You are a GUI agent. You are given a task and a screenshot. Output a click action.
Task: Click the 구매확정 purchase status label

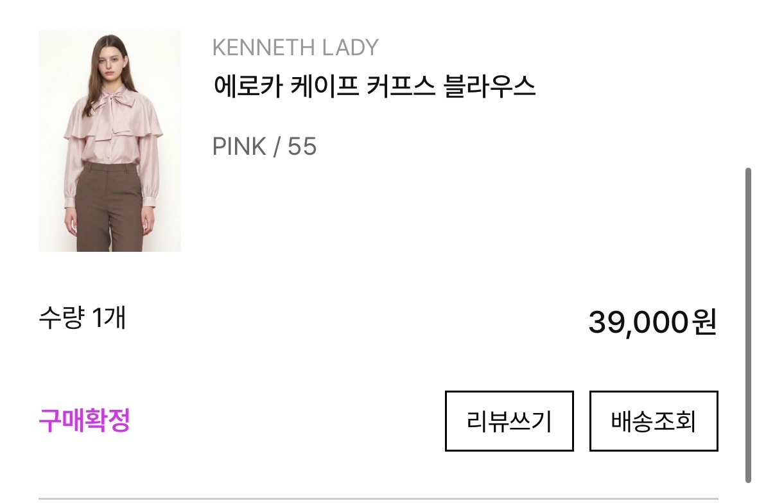85,420
